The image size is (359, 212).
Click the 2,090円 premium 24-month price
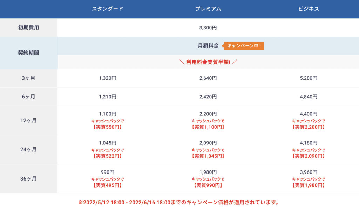(x=208, y=143)
